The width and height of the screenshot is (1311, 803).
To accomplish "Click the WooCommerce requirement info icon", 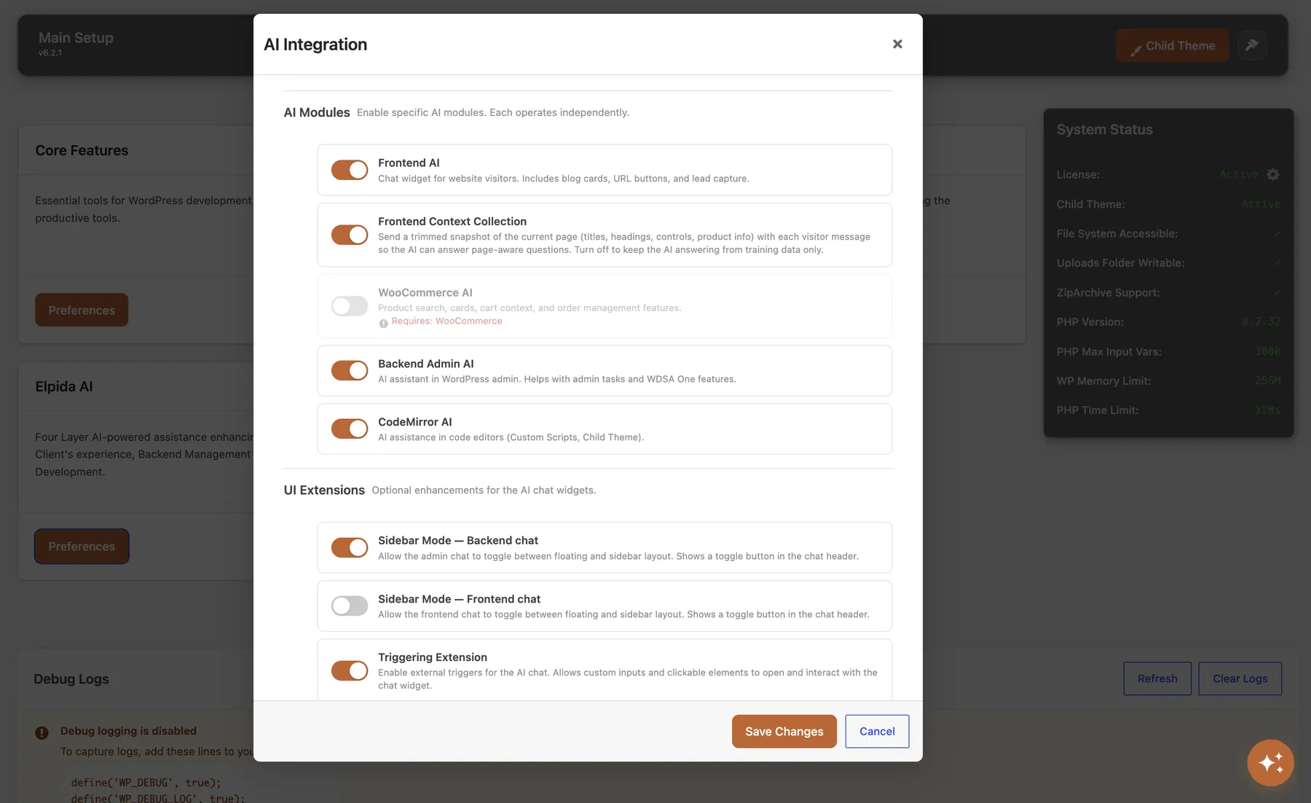I will pyautogui.click(x=383, y=324).
